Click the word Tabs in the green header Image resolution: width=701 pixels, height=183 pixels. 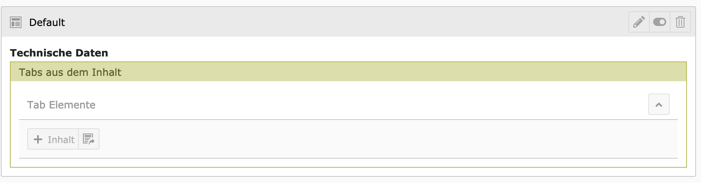pyautogui.click(x=31, y=72)
